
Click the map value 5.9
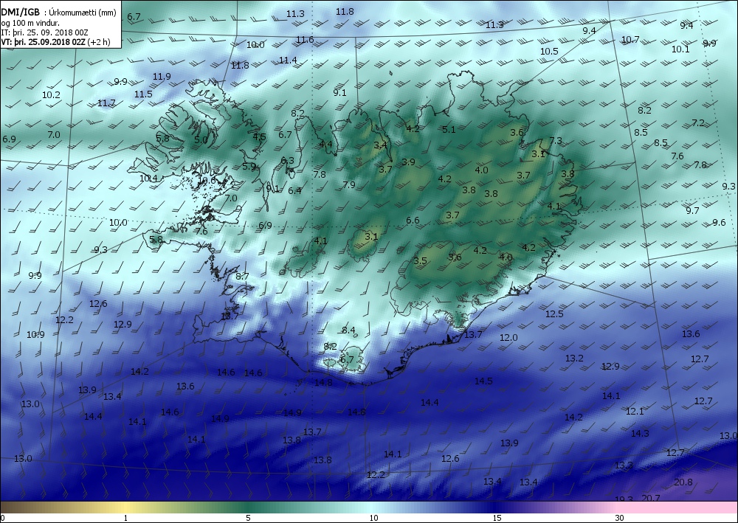249,166
